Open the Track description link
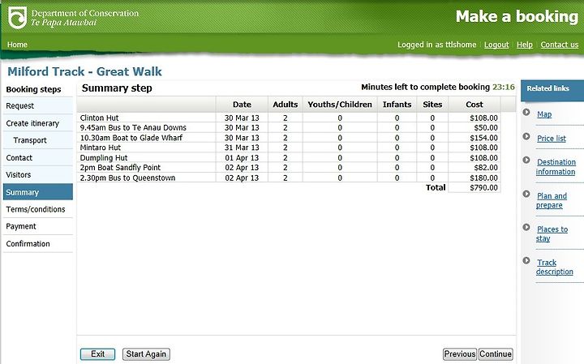The width and height of the screenshot is (584, 364). (x=555, y=267)
